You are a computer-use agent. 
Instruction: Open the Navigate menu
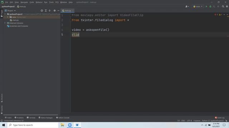coord(24,2)
